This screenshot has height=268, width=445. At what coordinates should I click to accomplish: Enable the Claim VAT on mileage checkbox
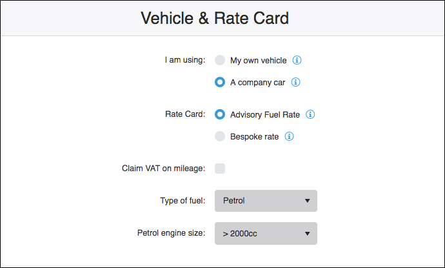(x=220, y=169)
